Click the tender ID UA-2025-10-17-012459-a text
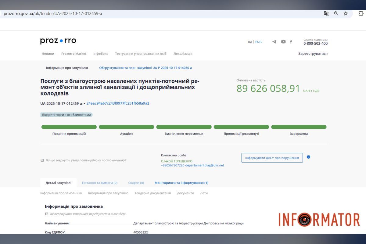The height and width of the screenshot is (244, 366). [x=61, y=103]
